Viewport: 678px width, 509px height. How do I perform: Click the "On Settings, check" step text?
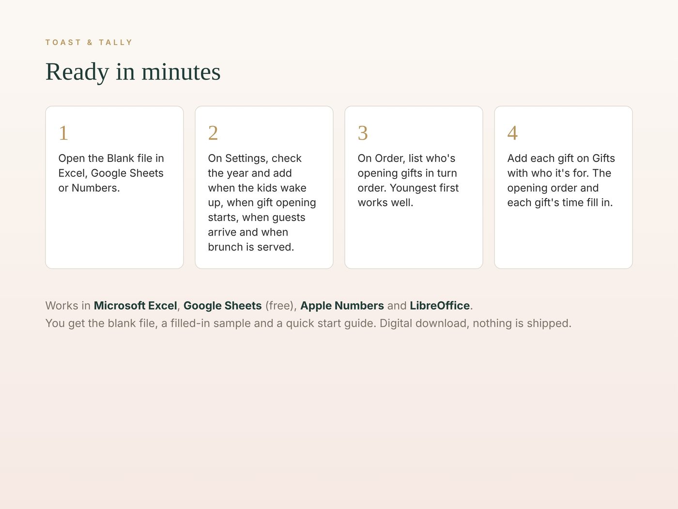pos(255,159)
